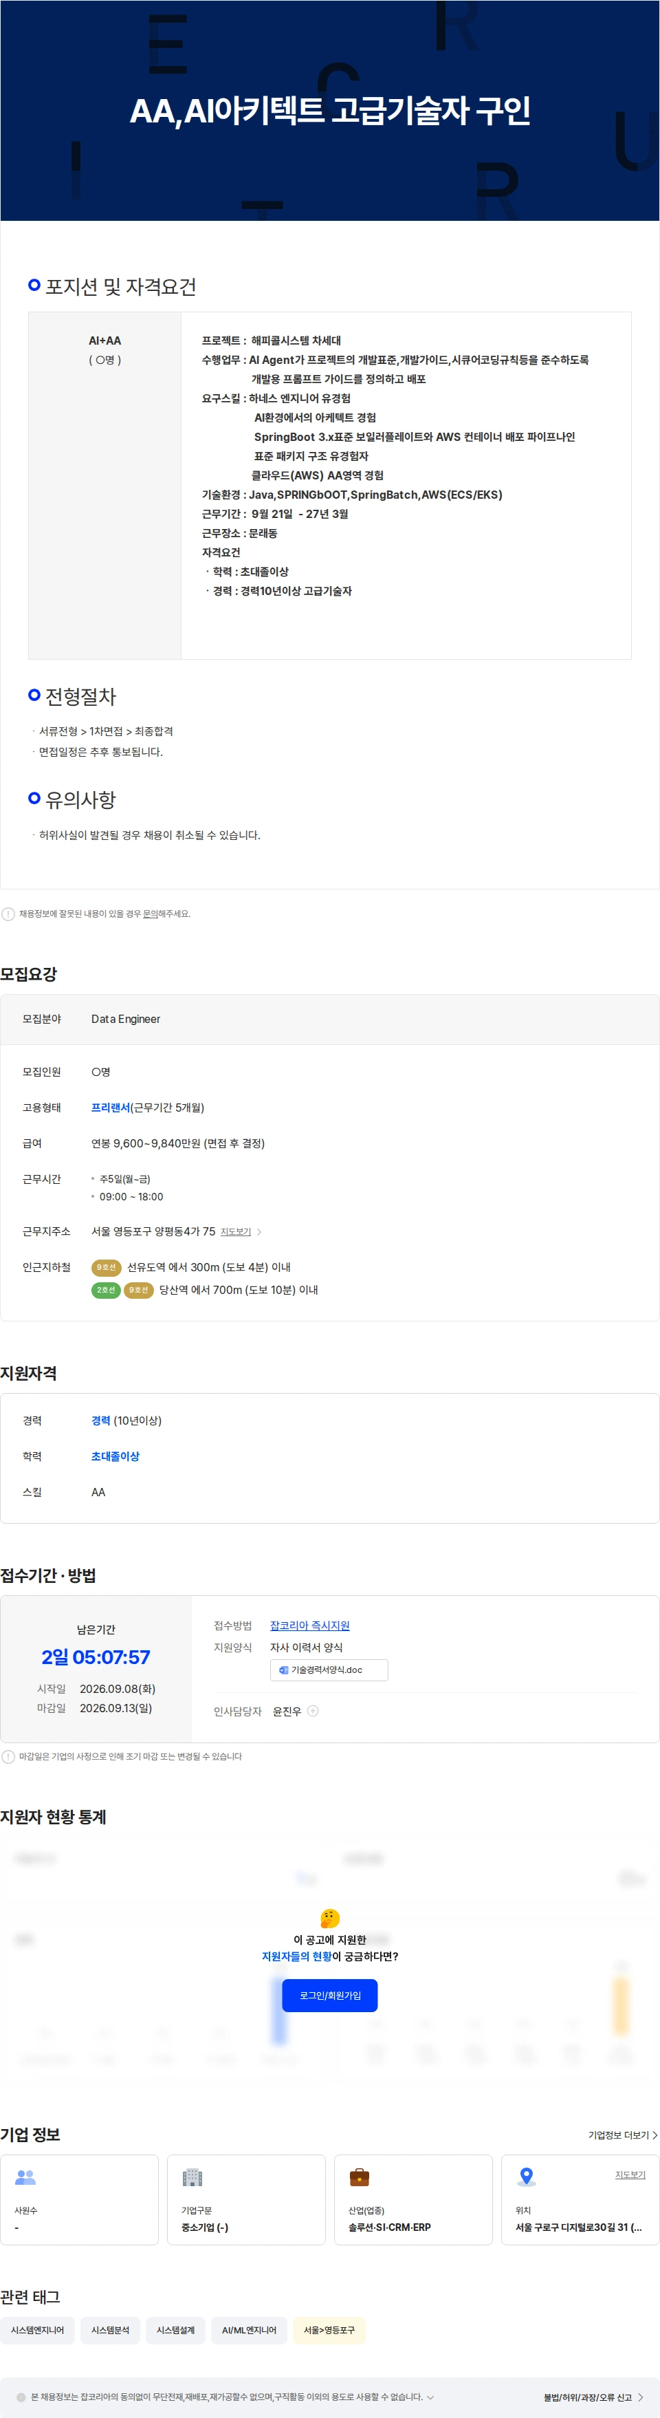Expand the copyright notice chevron in the footer
This screenshot has width=660, height=2418.
pyautogui.click(x=430, y=2397)
